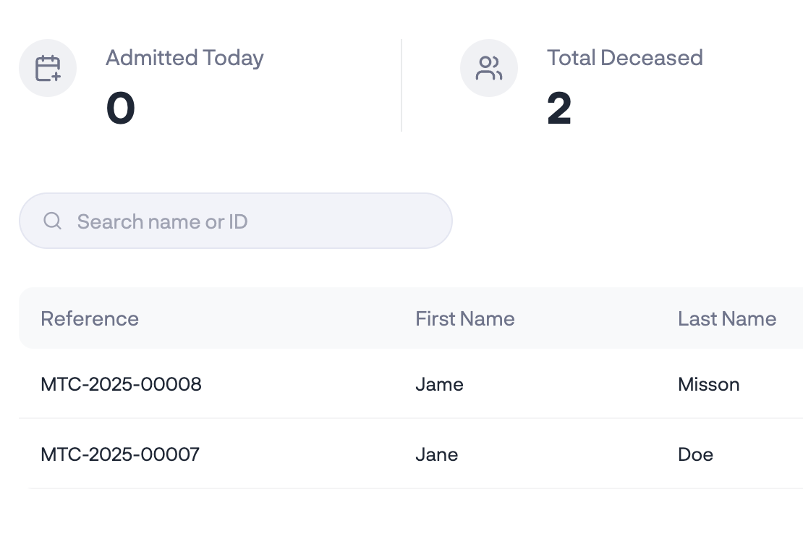Click the divider between stat cards
Screen dimensions: 803x547
click(x=401, y=85)
